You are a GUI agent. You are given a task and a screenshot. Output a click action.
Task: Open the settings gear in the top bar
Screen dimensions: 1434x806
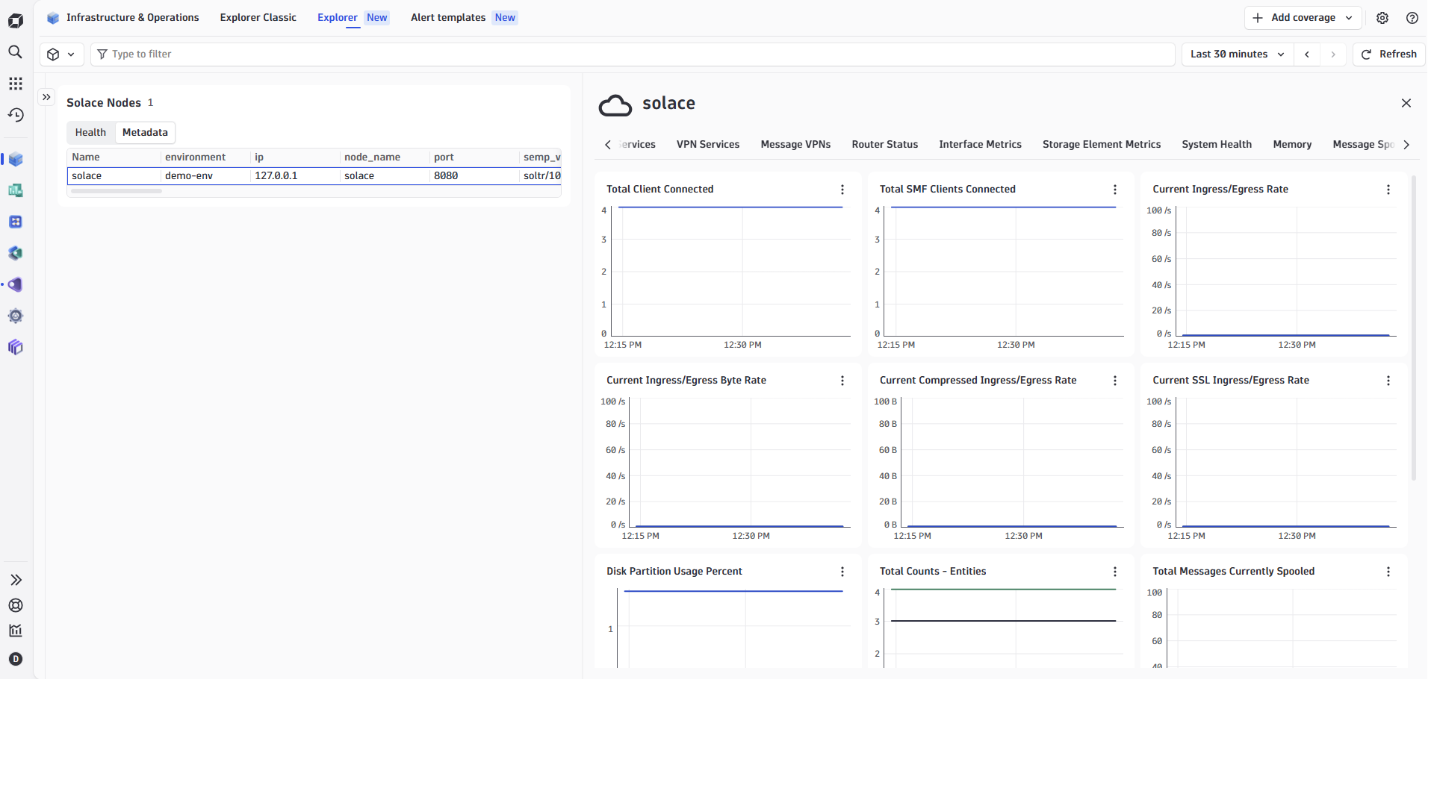pyautogui.click(x=1382, y=18)
